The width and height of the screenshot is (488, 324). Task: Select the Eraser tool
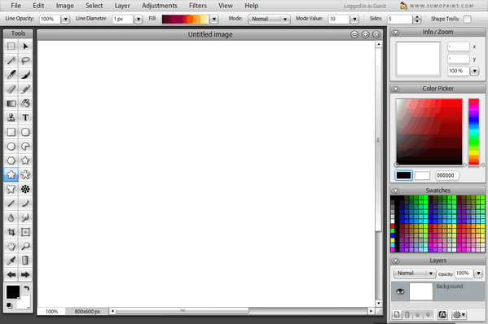tap(11, 89)
